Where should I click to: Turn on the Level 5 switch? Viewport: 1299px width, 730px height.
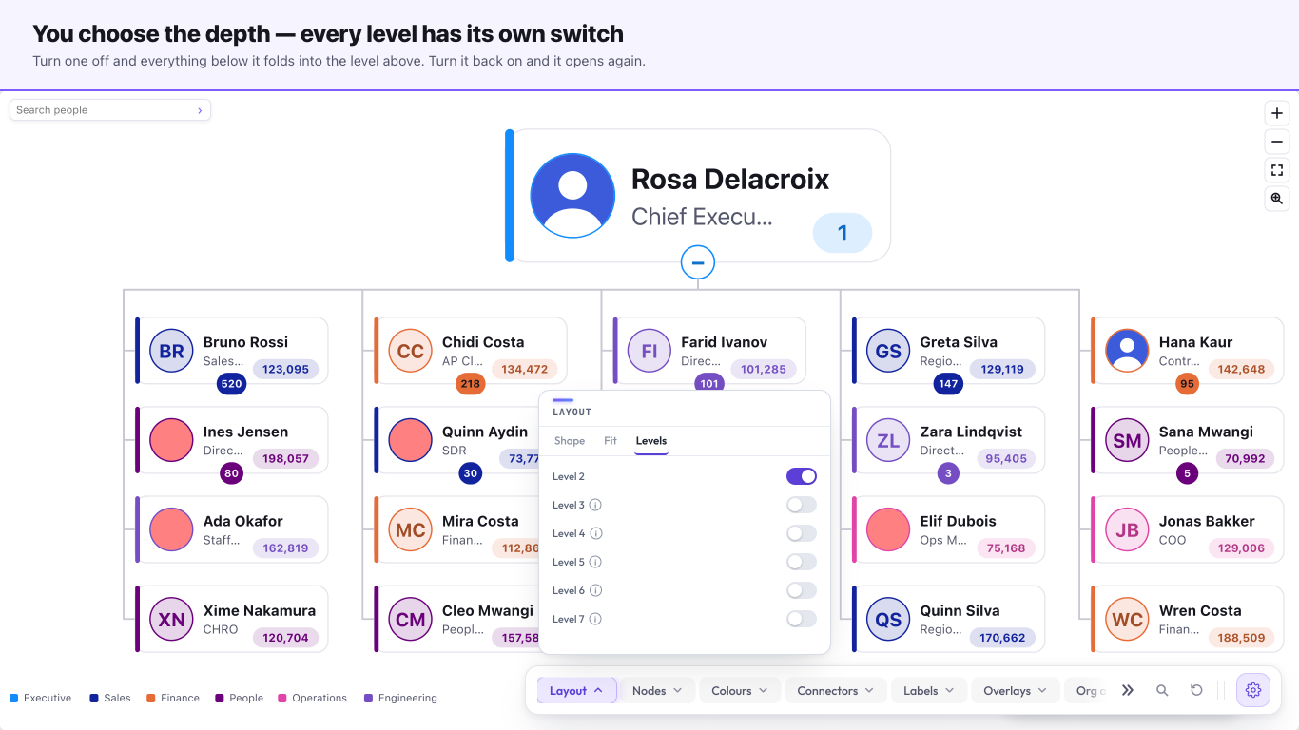(x=802, y=562)
